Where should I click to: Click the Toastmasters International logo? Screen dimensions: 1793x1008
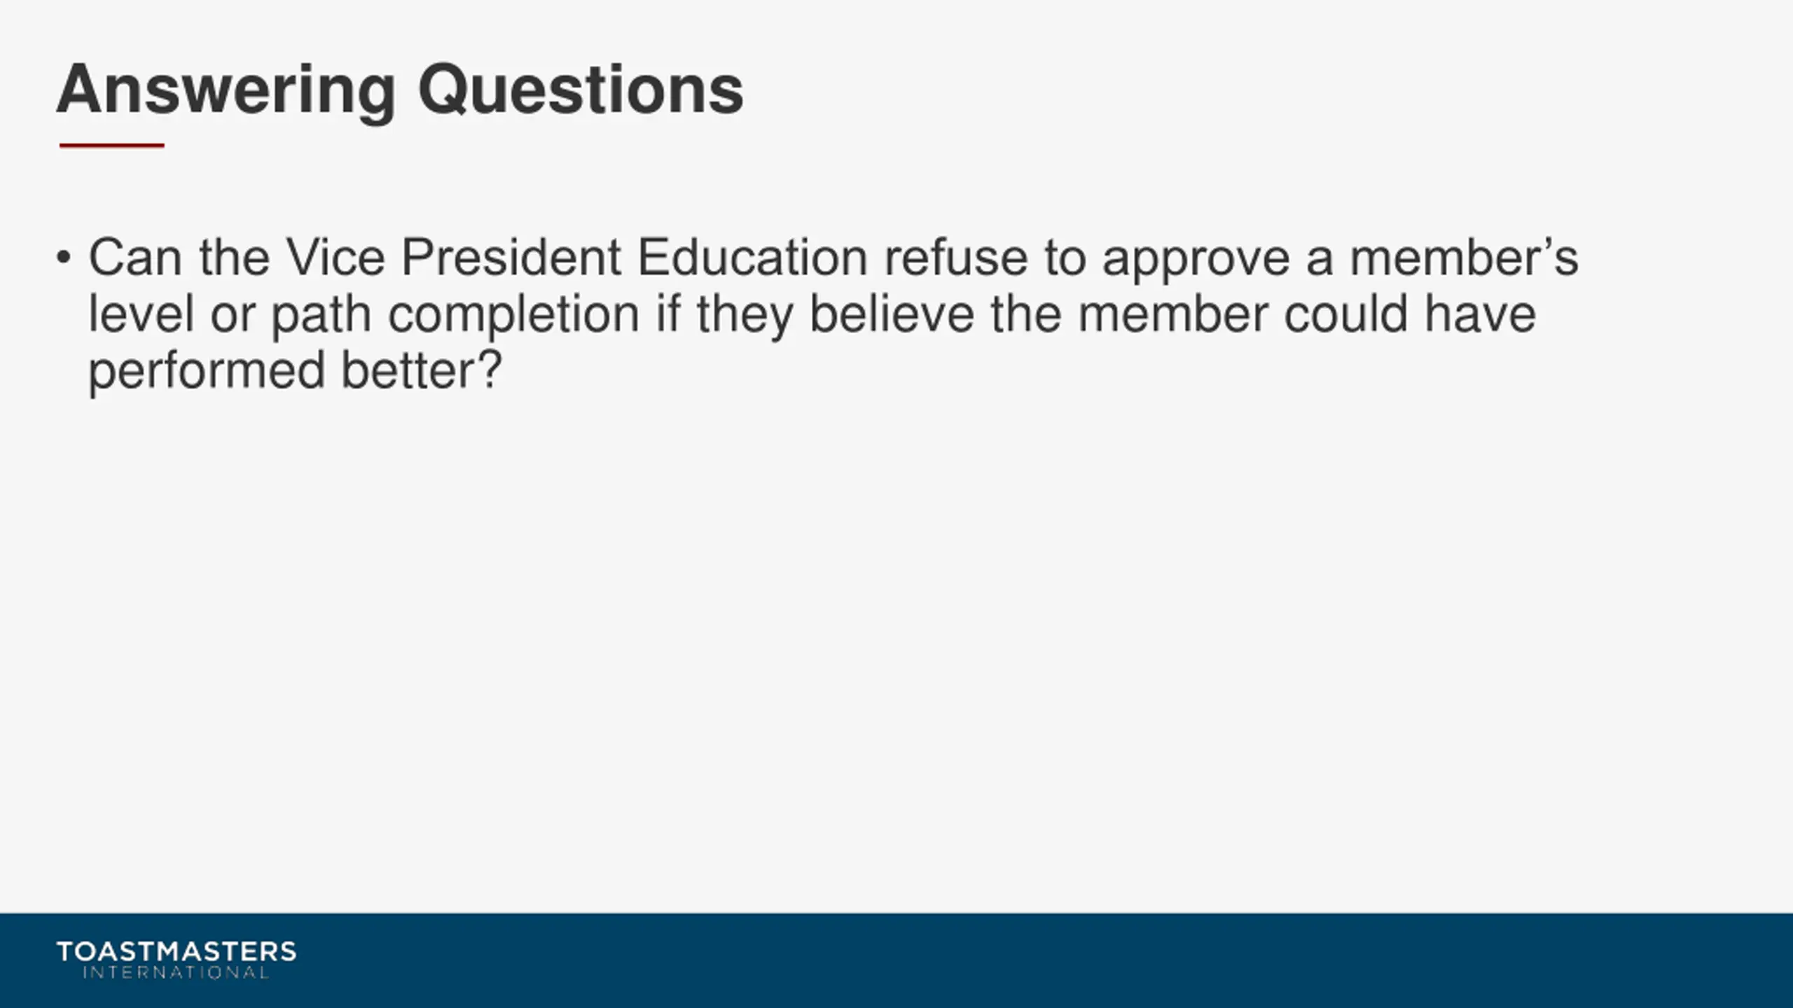[176, 960]
